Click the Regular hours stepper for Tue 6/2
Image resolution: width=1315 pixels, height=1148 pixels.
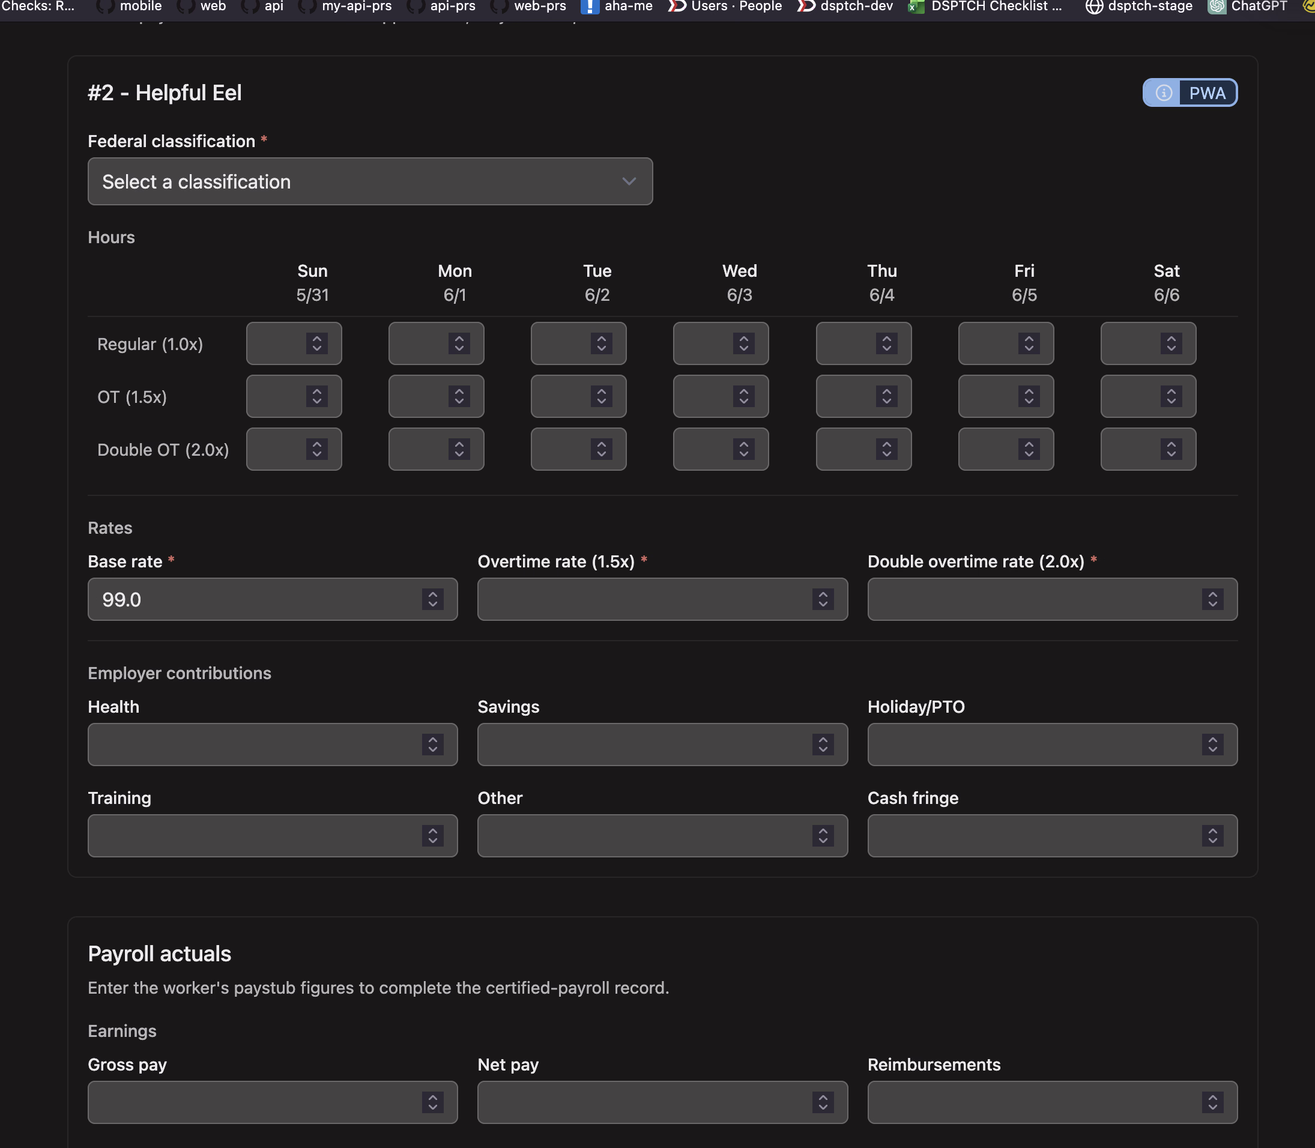tap(602, 343)
